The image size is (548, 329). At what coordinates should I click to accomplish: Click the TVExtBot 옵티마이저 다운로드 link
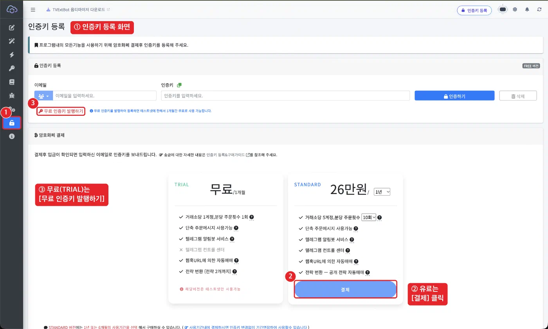coord(78,9)
